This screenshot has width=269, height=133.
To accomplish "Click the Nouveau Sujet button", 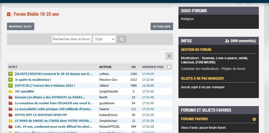I will pyautogui.click(x=21, y=26).
